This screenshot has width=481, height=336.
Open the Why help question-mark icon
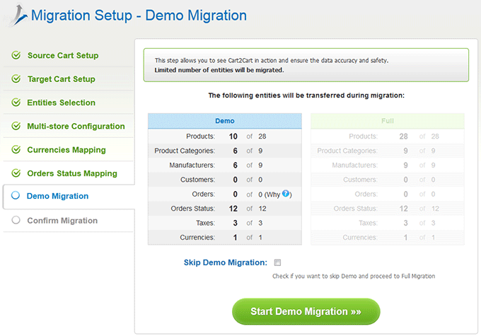(286, 193)
